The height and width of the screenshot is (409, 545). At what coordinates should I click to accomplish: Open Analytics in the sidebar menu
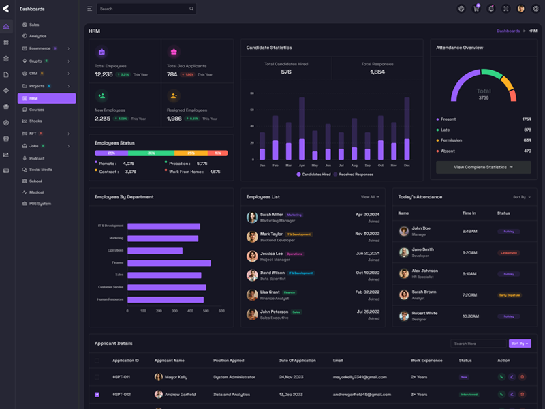(x=37, y=36)
